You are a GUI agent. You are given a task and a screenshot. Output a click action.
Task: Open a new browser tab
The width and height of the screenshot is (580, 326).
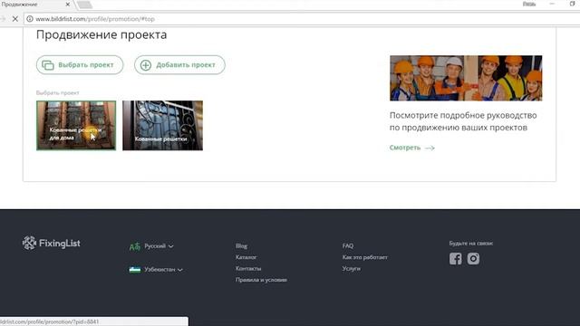[x=84, y=5]
